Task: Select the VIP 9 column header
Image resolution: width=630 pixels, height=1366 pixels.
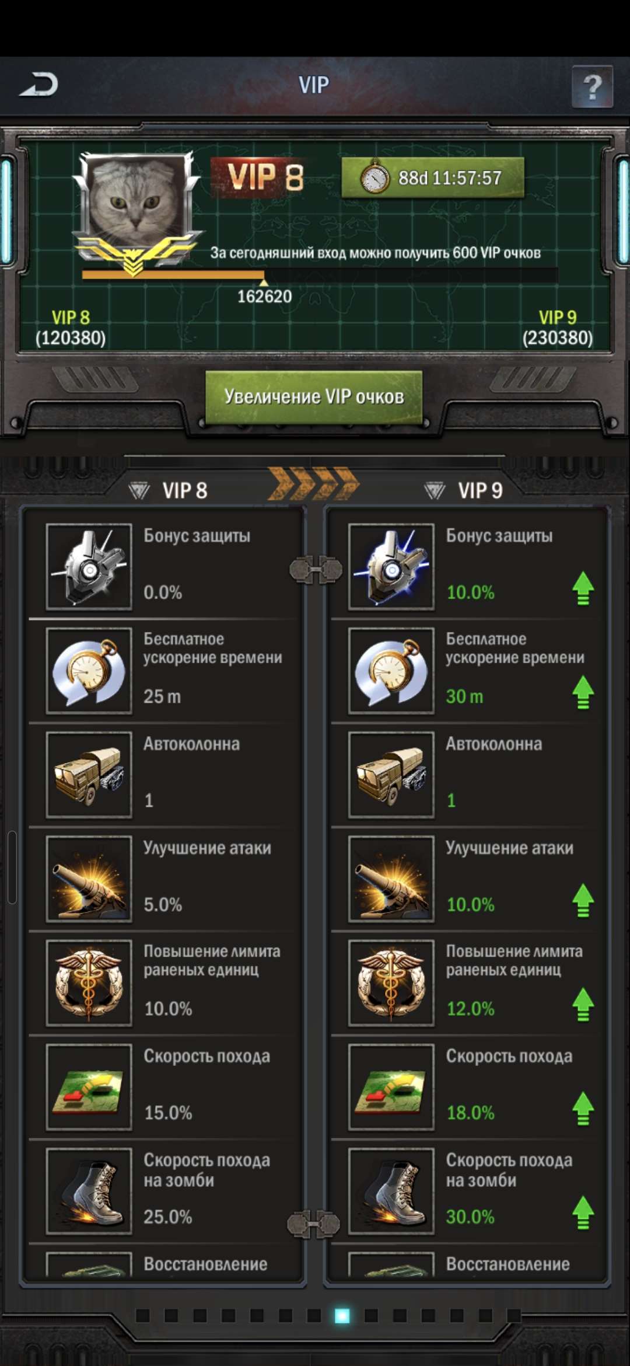Action: coord(464,490)
